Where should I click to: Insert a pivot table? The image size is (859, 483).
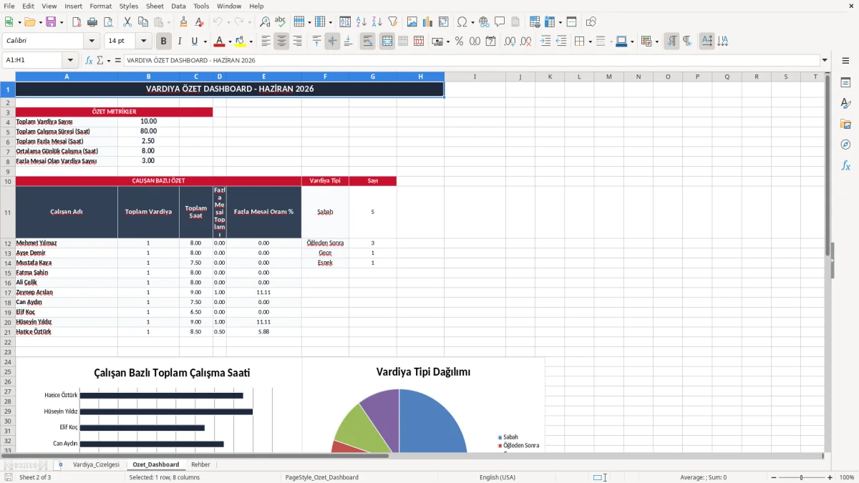(x=444, y=22)
